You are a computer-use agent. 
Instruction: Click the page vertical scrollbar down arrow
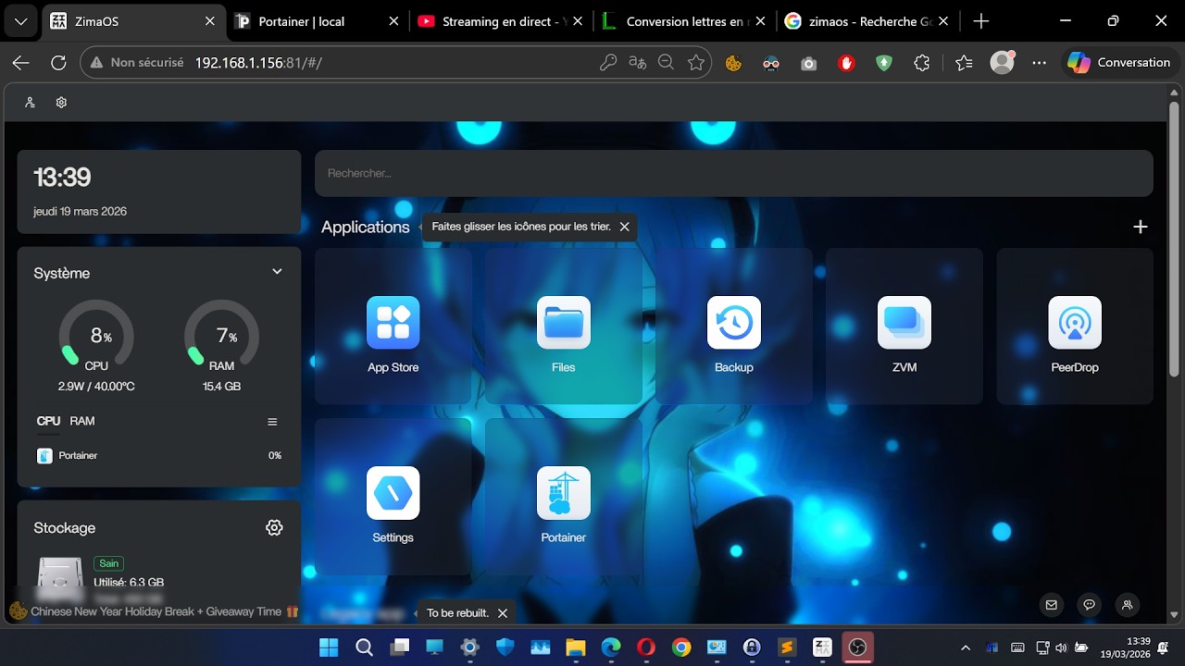1174,614
